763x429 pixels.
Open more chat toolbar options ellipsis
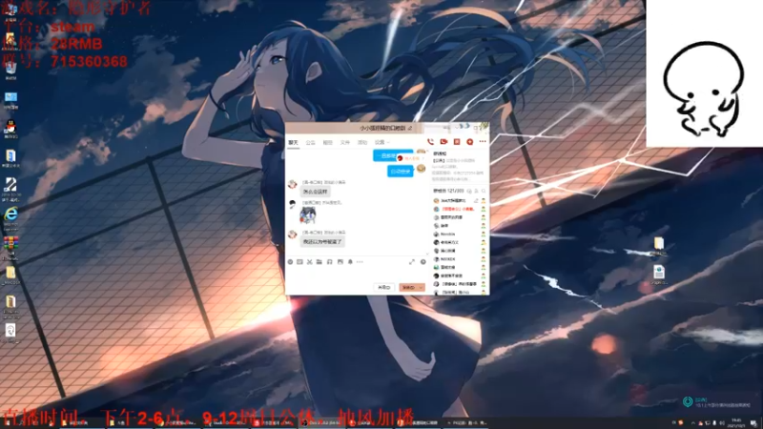coord(360,261)
